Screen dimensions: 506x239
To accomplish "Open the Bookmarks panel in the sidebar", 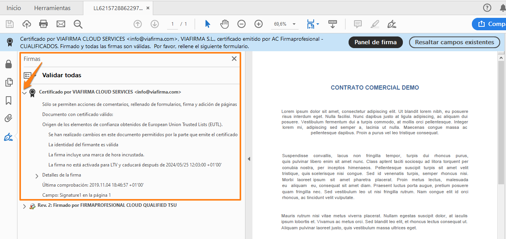I will (9, 100).
